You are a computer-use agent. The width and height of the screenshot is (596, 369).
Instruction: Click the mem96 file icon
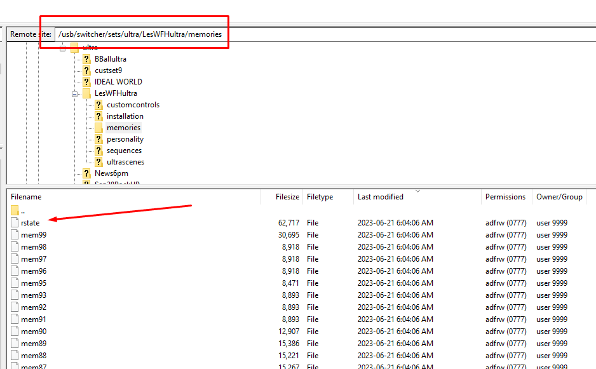pyautogui.click(x=15, y=271)
